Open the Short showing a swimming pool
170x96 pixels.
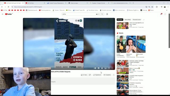click(141, 44)
